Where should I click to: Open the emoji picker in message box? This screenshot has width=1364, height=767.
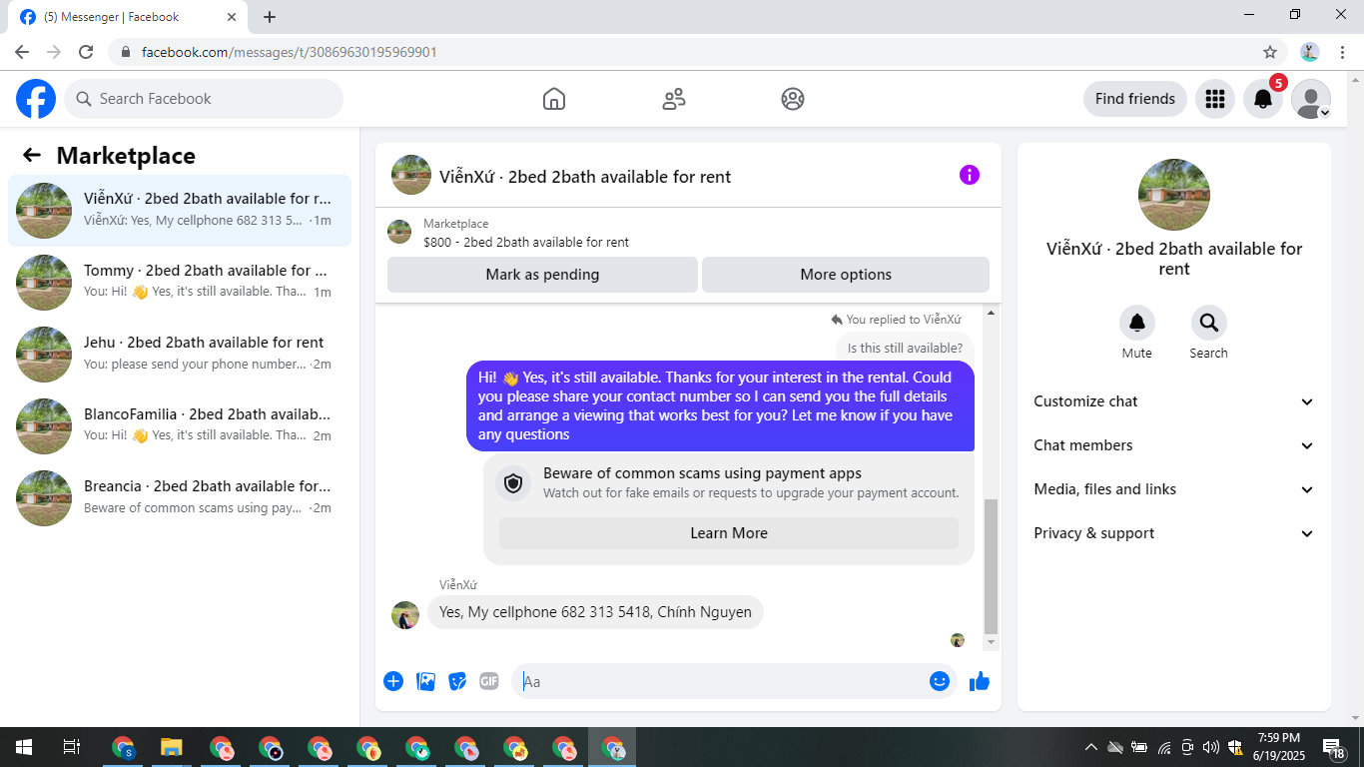pyautogui.click(x=940, y=681)
